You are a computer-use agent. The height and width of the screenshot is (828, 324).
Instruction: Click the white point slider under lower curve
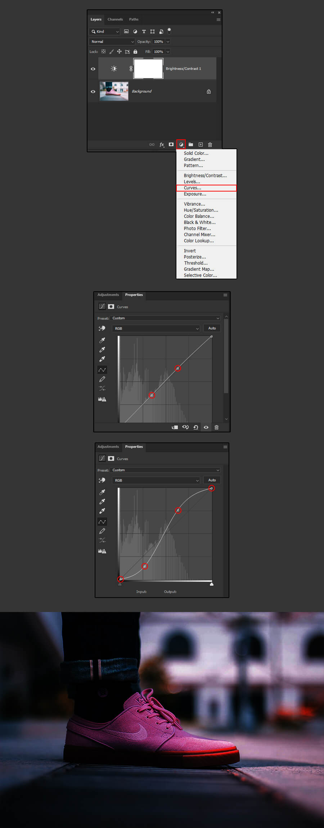click(x=212, y=584)
